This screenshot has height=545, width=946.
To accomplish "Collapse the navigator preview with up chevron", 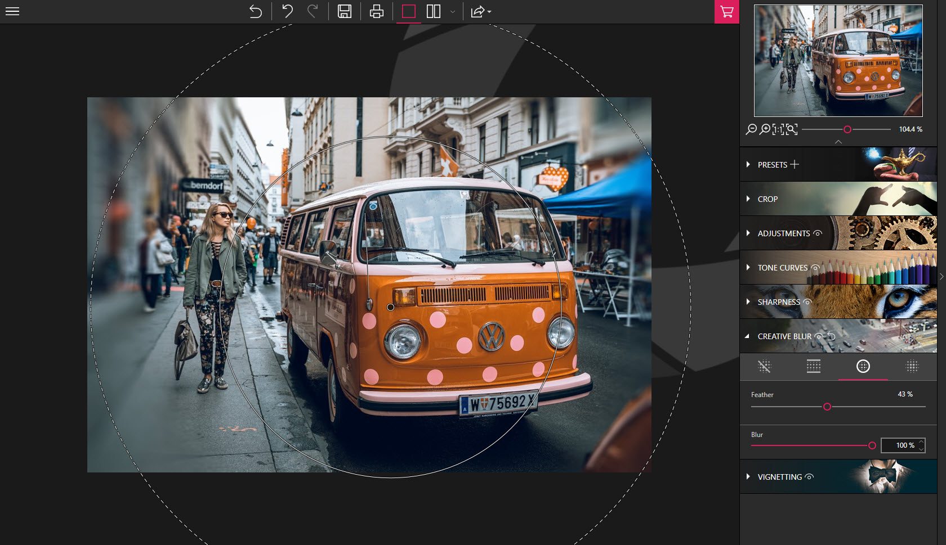I will pos(838,142).
